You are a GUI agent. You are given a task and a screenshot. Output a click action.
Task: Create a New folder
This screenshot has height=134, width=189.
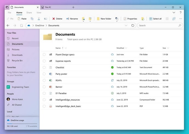tap(104, 19)
